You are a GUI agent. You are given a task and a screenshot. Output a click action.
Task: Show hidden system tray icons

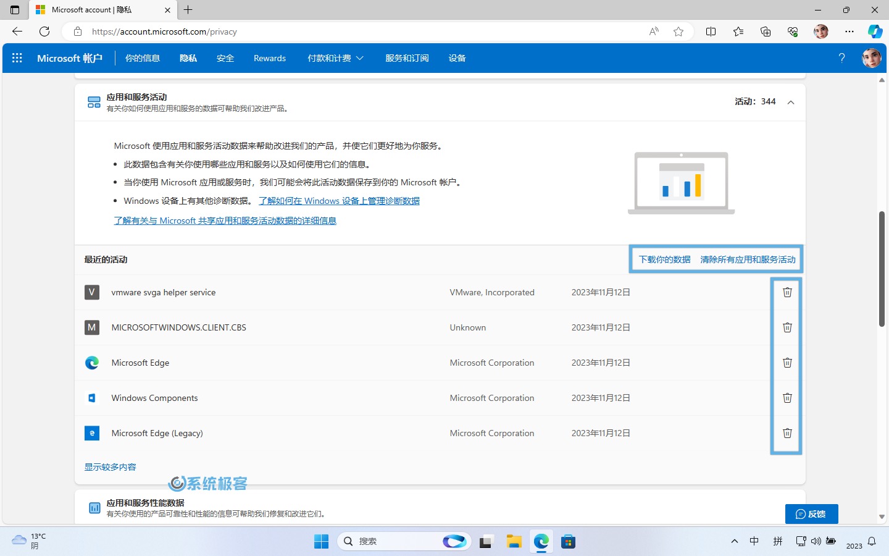coord(734,542)
